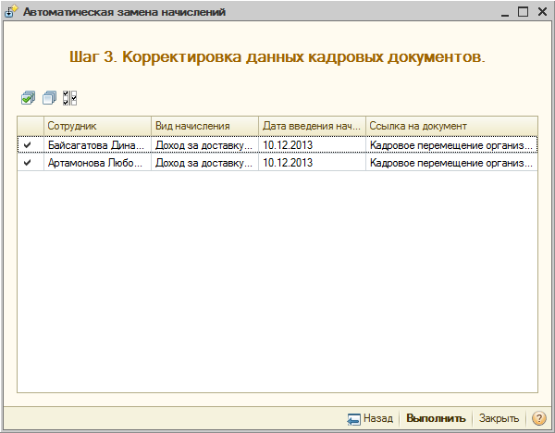Maximize the Автоматическая замена начислений window

click(x=523, y=12)
